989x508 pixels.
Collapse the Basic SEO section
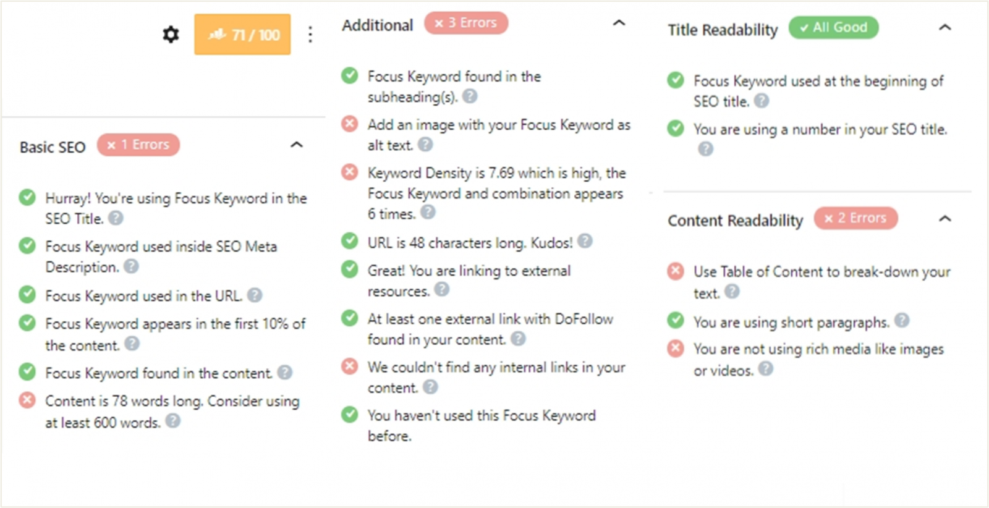(297, 145)
